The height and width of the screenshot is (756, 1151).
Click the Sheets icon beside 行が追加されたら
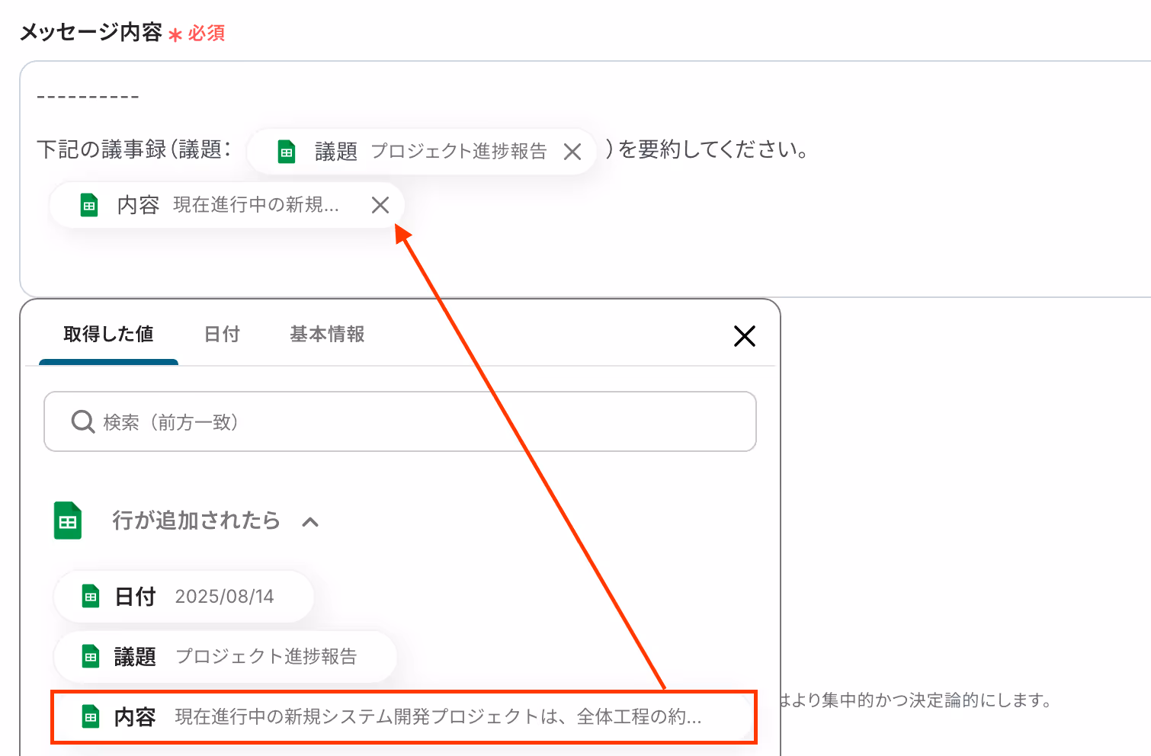click(x=68, y=521)
